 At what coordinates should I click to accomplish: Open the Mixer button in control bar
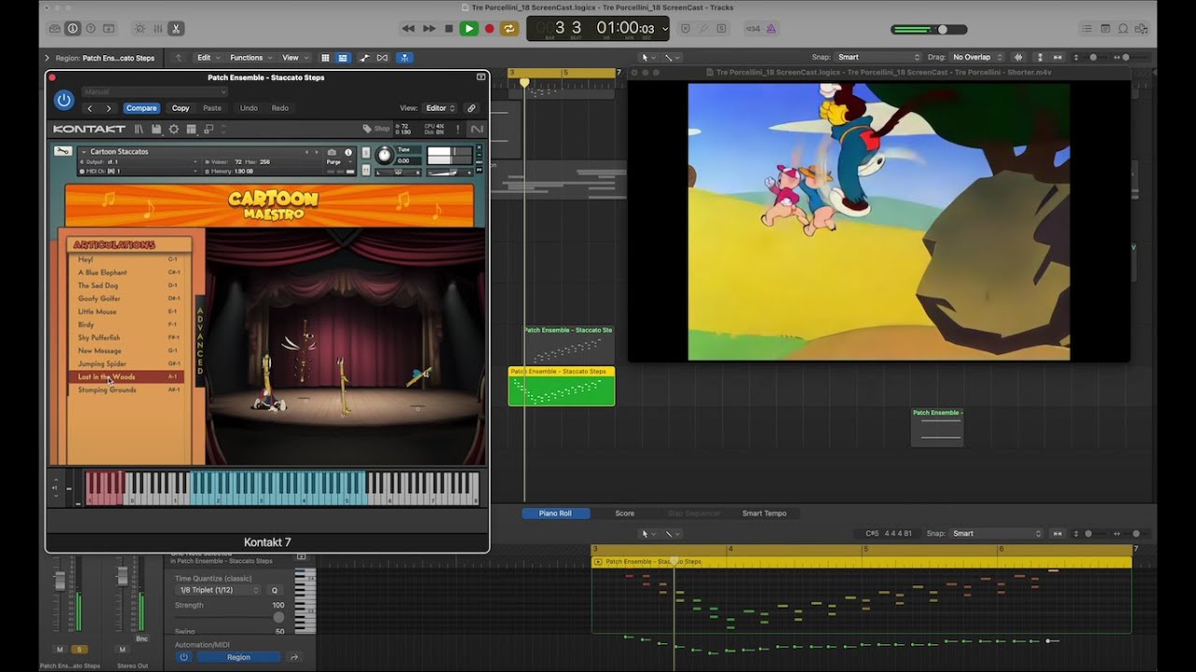coord(158,29)
